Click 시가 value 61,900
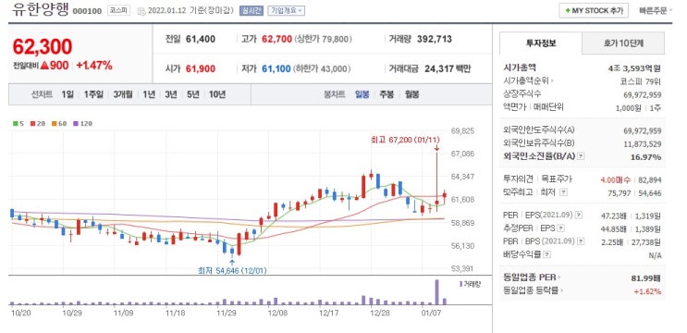This screenshot has width=687, height=333. click(x=201, y=68)
